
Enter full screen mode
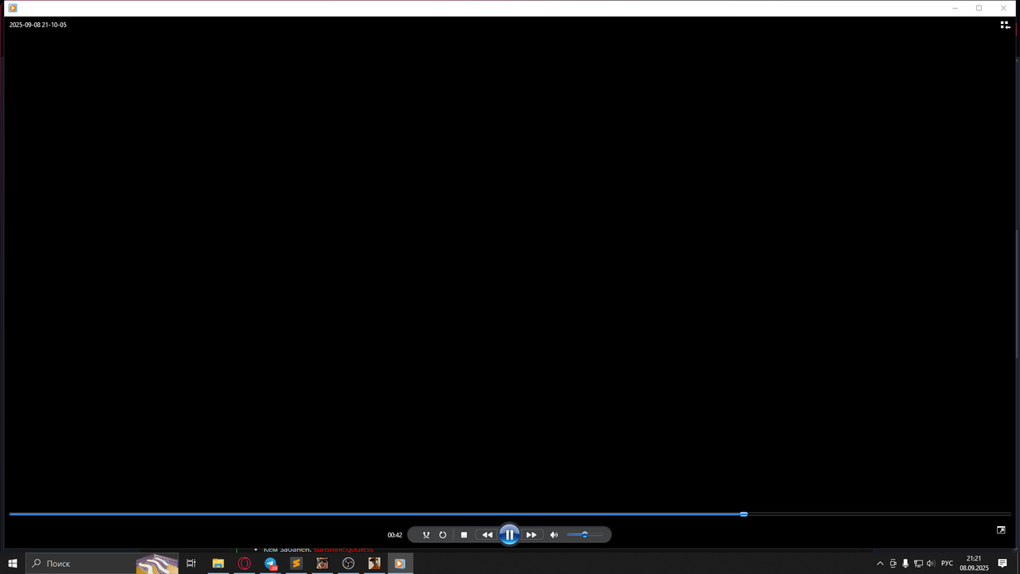pyautogui.click(x=1001, y=530)
